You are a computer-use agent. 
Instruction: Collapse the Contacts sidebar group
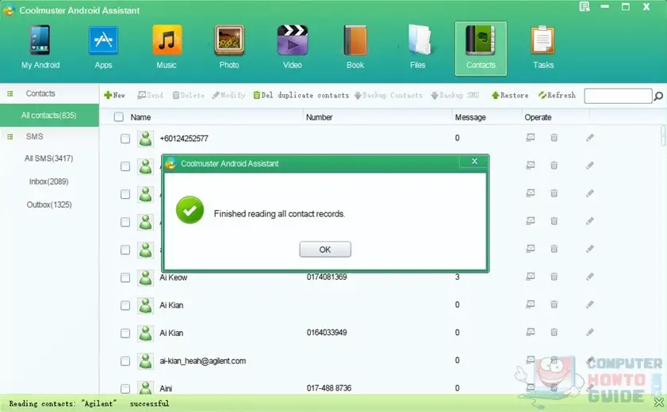click(x=10, y=93)
